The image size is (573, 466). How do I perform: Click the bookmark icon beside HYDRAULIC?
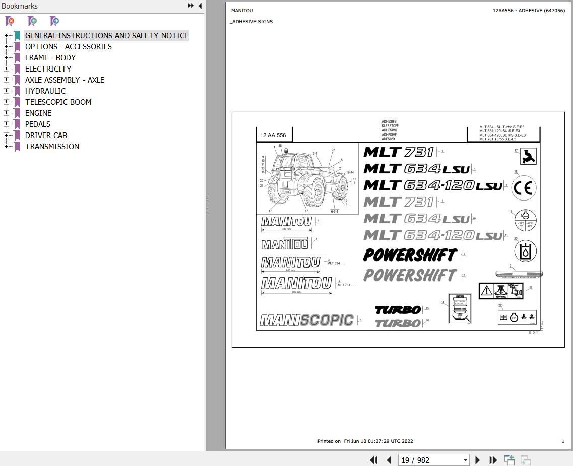coord(17,91)
